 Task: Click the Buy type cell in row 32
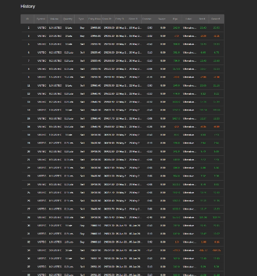82,242
